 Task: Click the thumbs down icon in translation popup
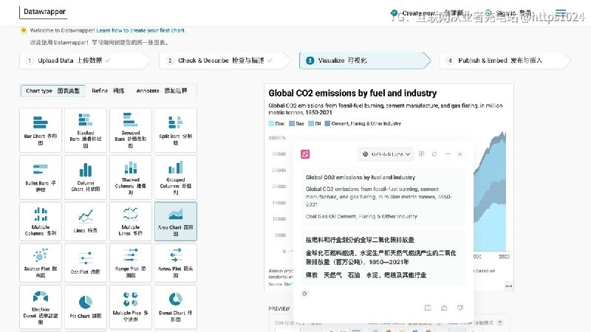(x=460, y=308)
